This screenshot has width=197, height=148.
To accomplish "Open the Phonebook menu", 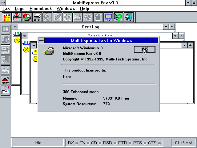I will (41, 9).
